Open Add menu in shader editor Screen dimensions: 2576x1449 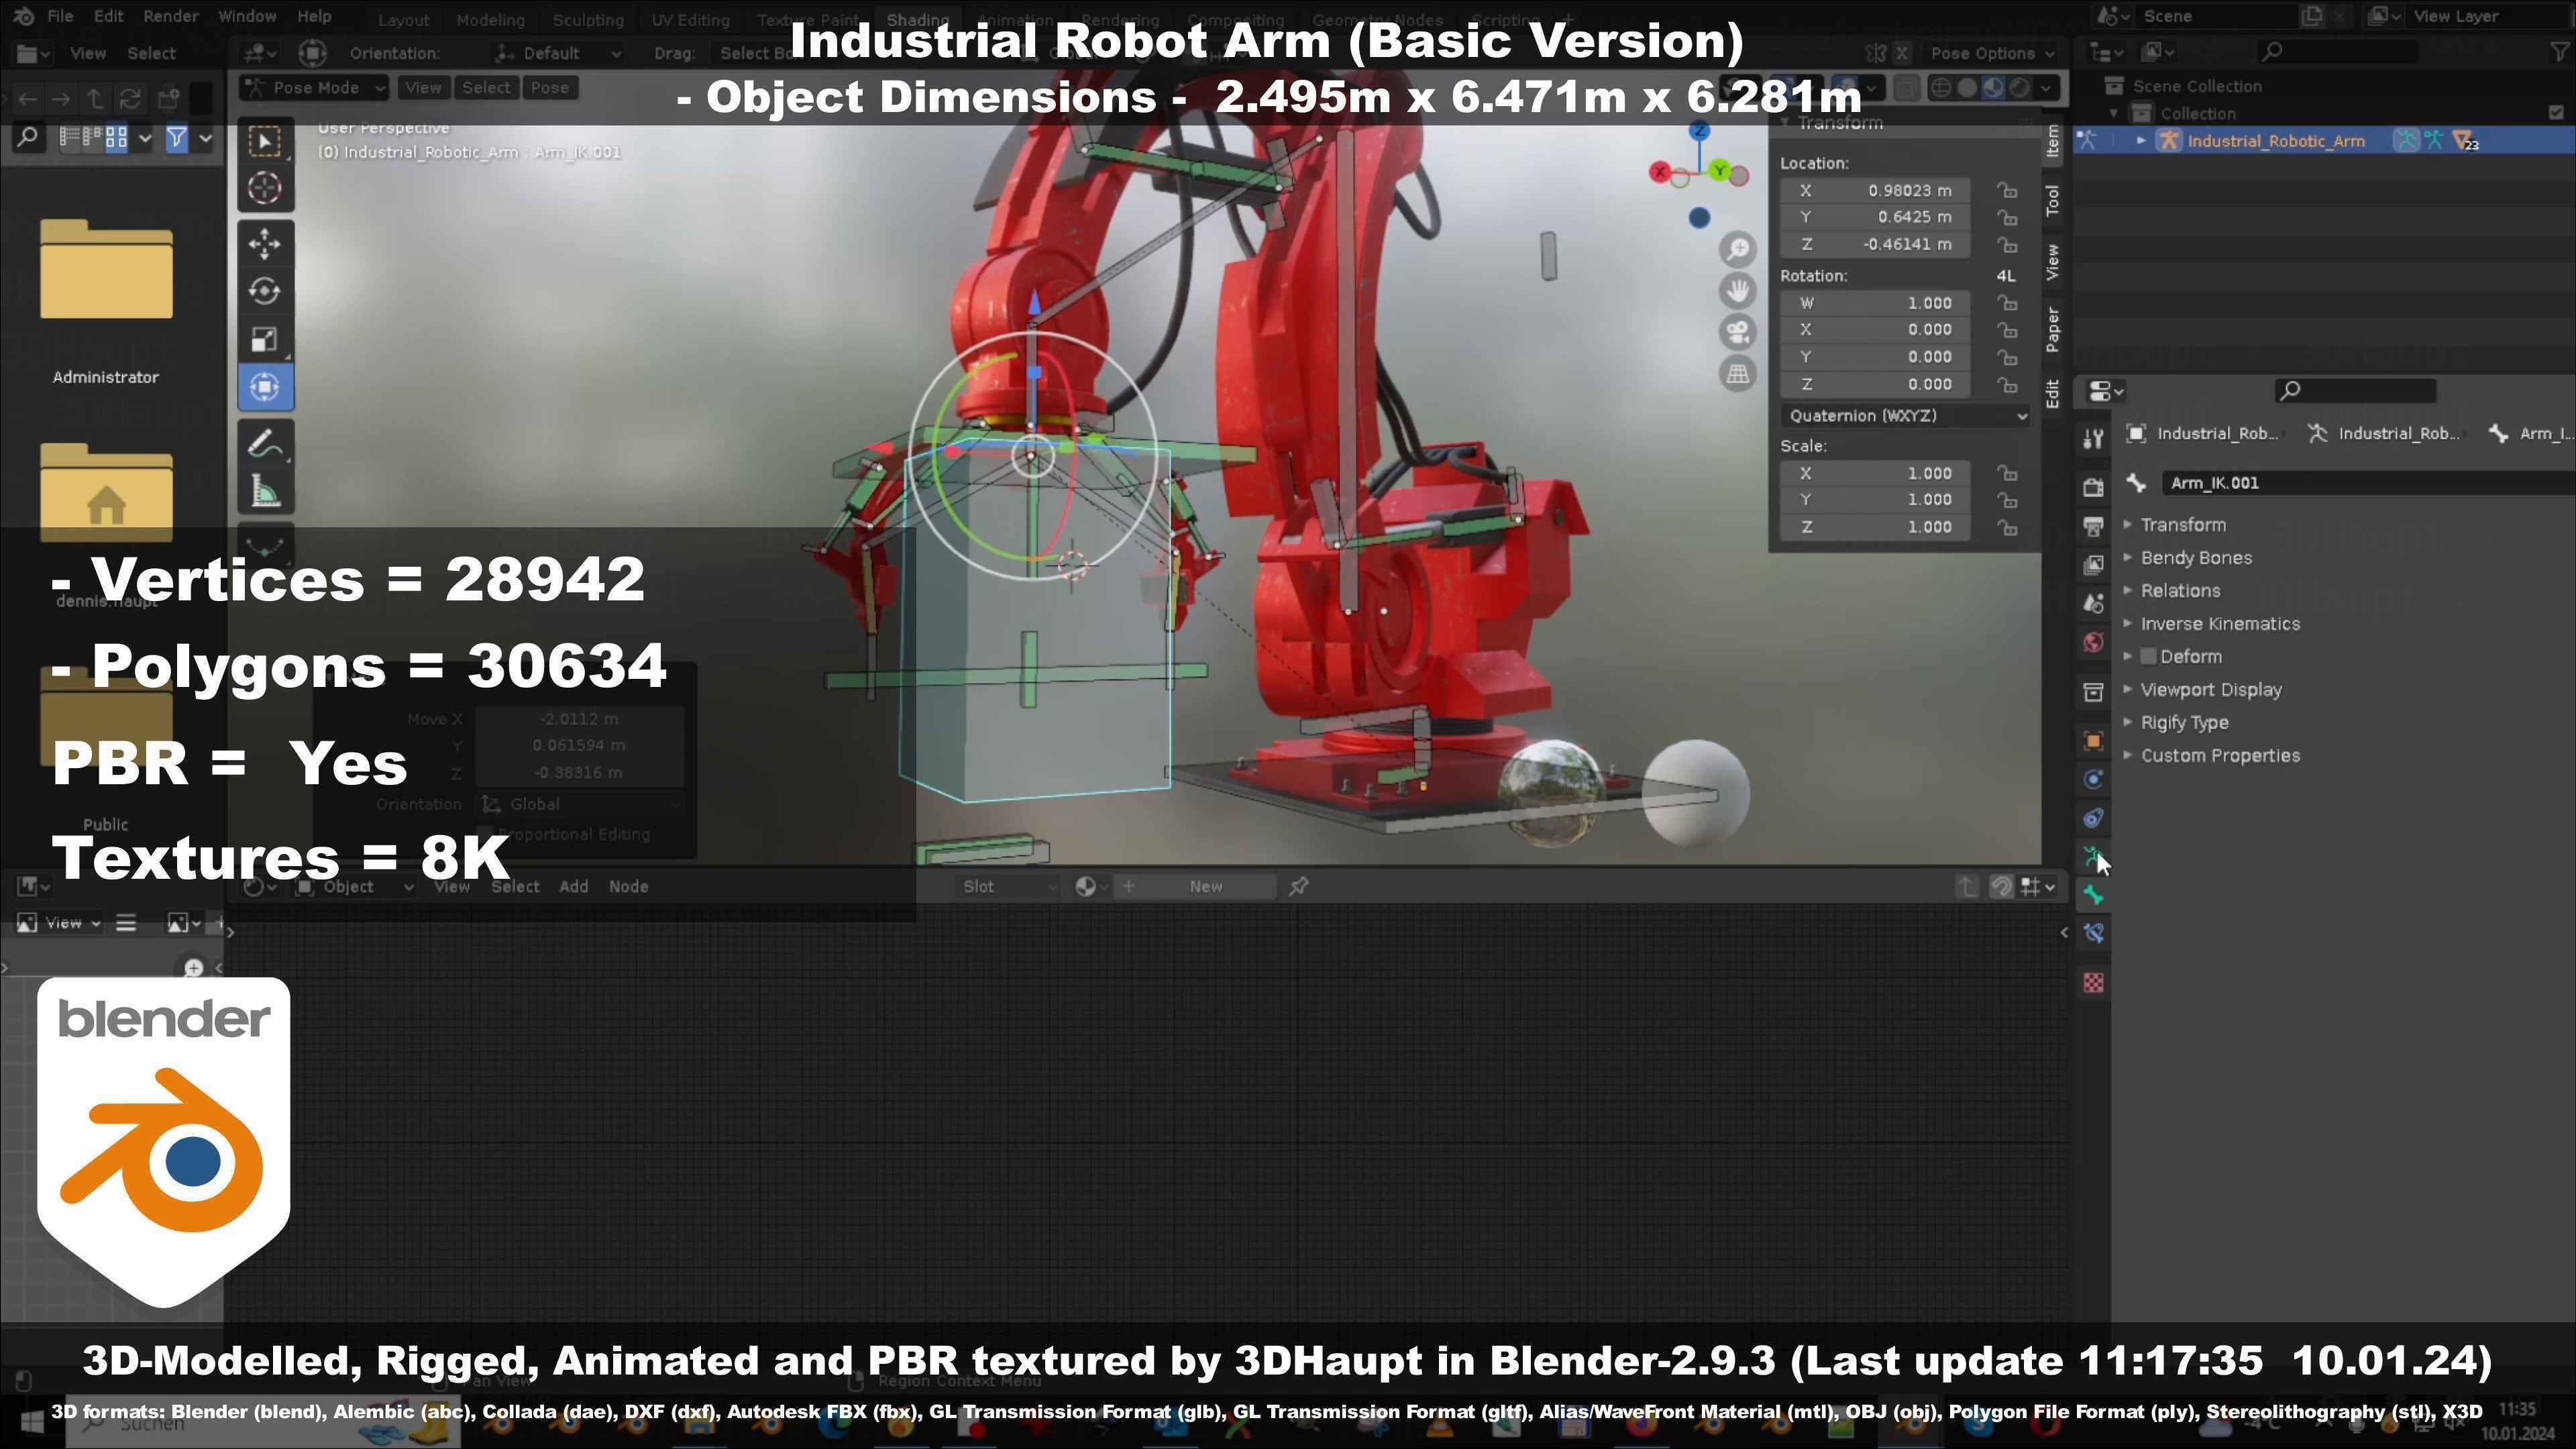tap(574, 887)
